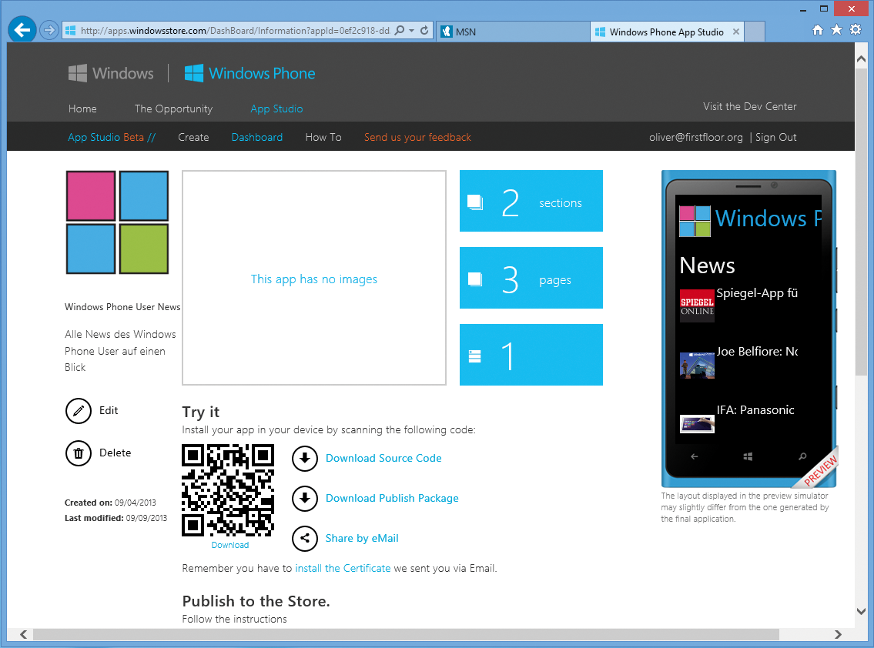Open a new blank tab
Screen dimensions: 874x648
(x=755, y=32)
